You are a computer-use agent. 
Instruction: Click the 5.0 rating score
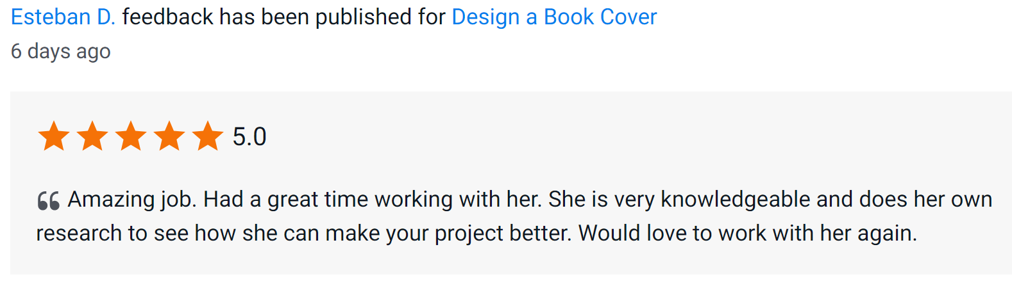[x=249, y=137]
